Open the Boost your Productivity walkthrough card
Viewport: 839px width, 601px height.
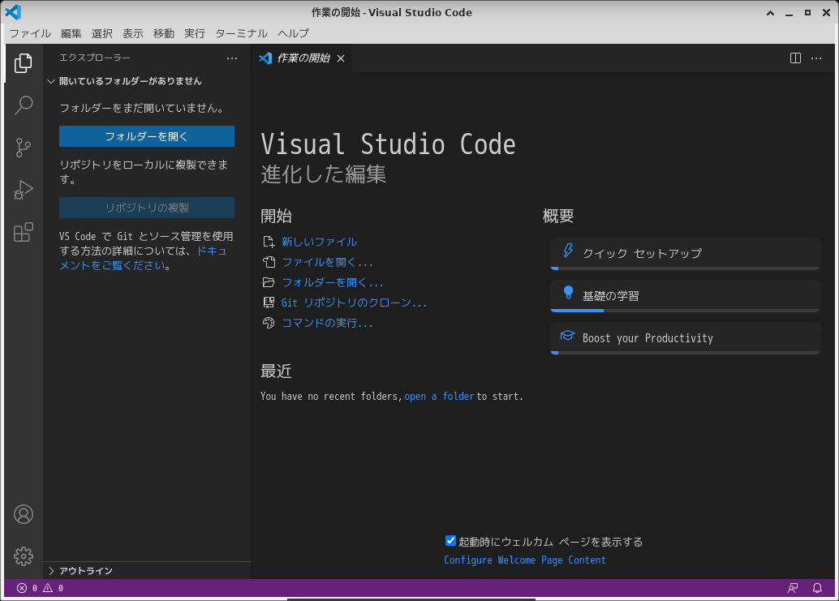click(x=685, y=338)
